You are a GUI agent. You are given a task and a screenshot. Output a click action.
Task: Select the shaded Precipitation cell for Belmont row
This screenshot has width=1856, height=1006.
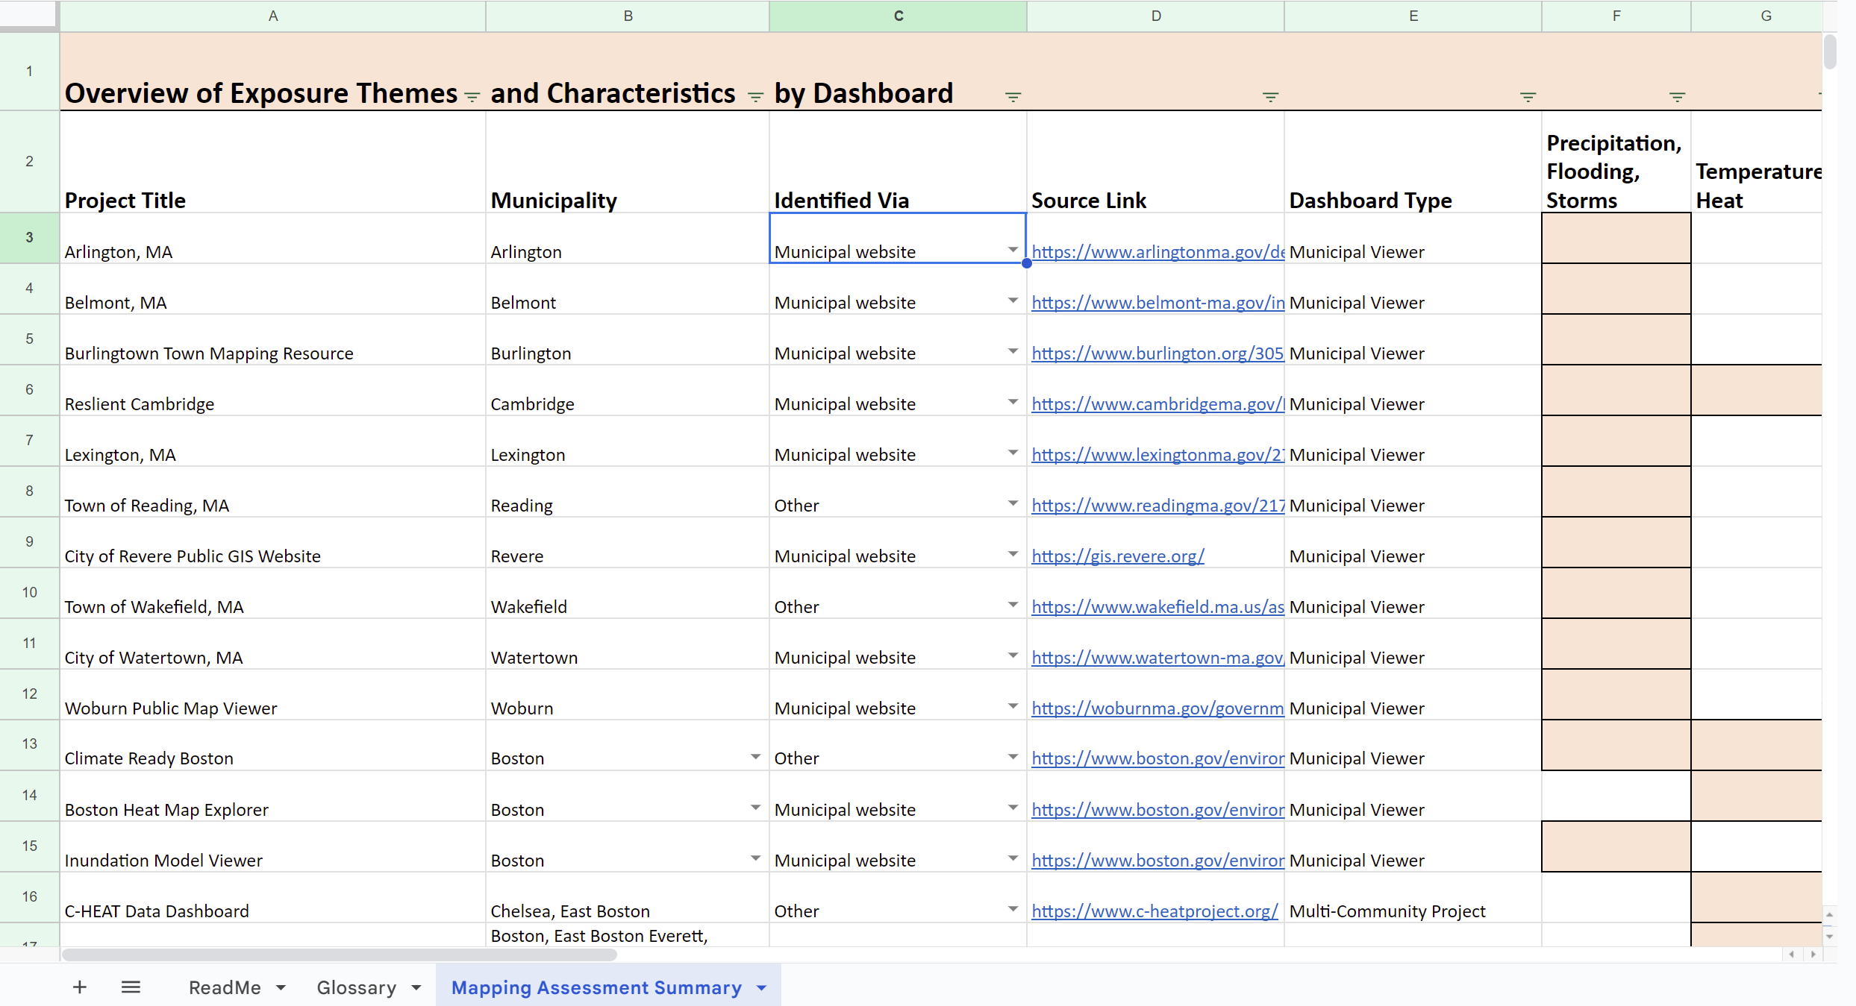1616,289
